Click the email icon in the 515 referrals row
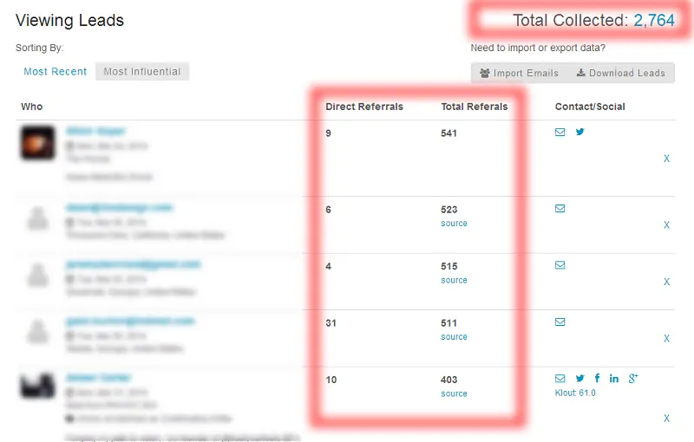The width and height of the screenshot is (694, 442). coord(560,266)
